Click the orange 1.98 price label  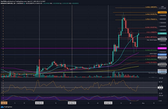(x=162, y=12)
